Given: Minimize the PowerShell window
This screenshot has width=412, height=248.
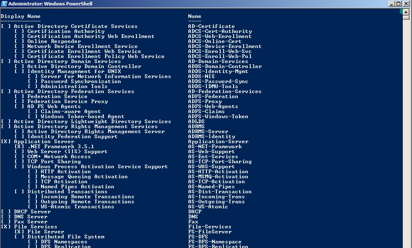Looking at the screenshot, I should tap(391, 4).
